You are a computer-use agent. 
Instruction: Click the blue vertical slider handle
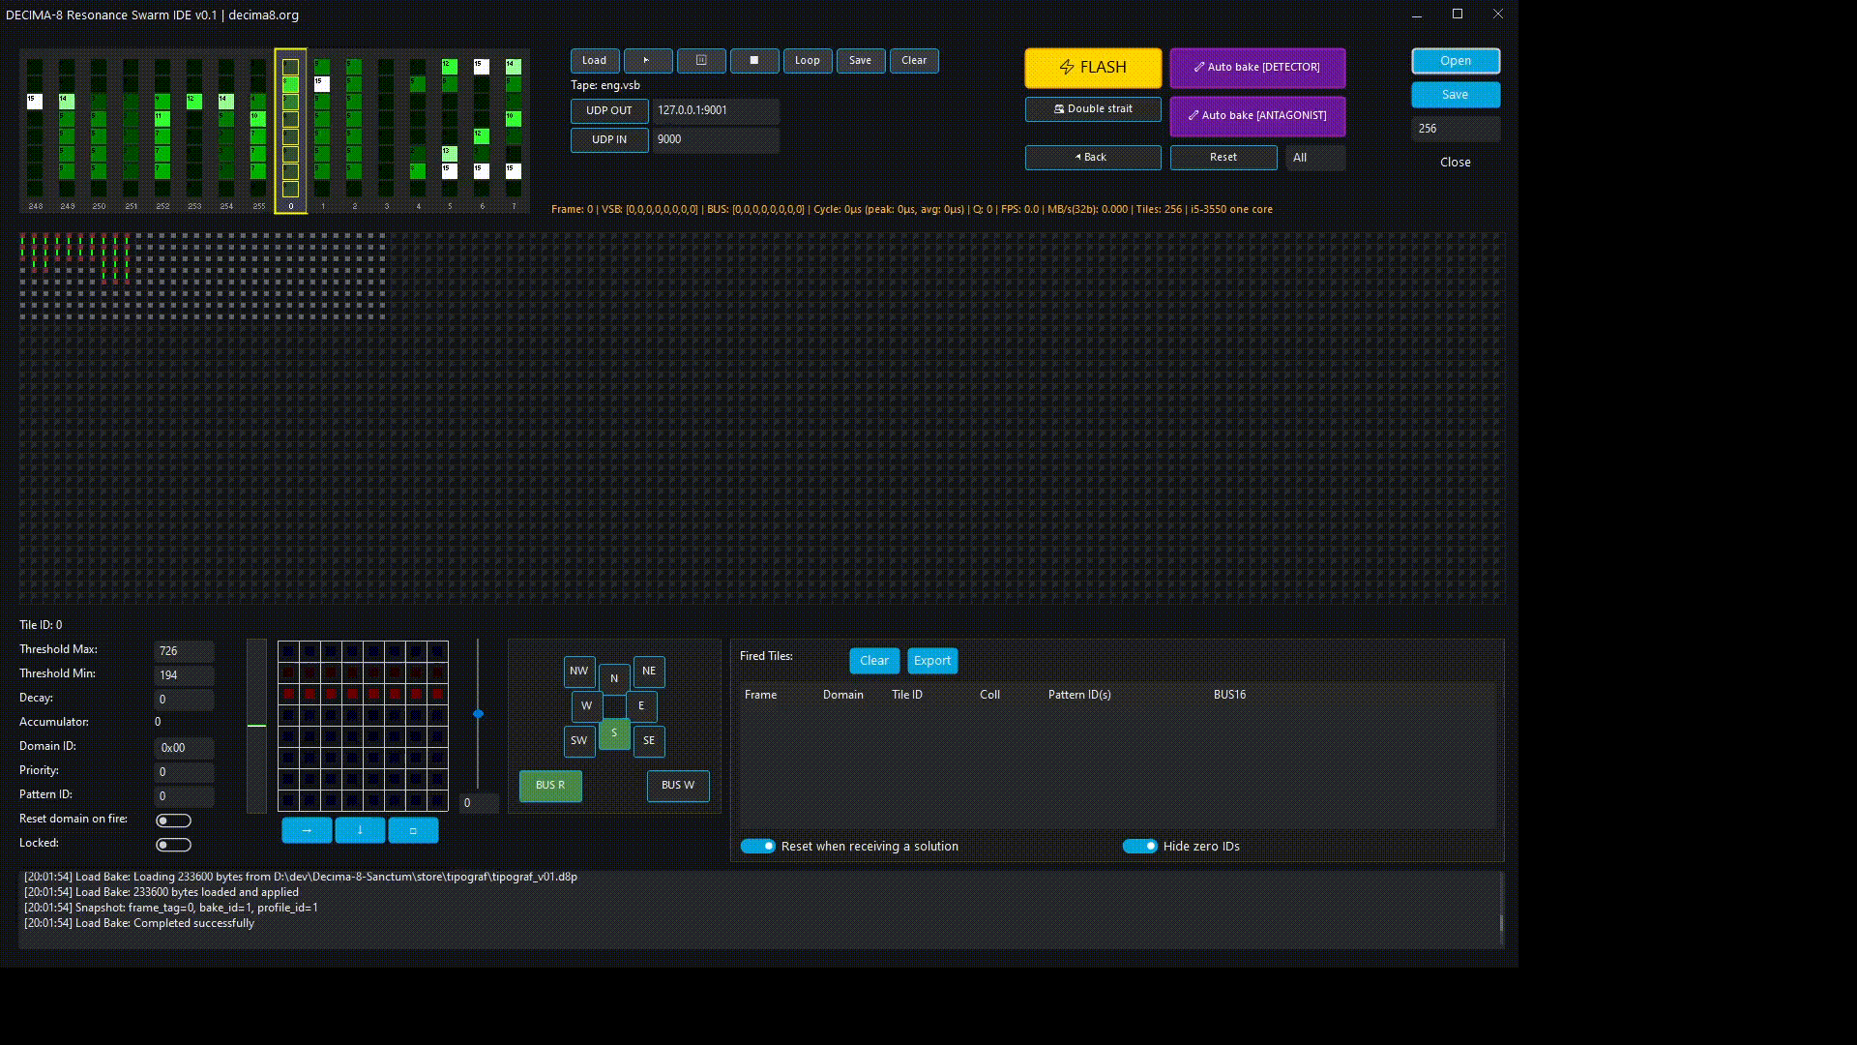click(x=478, y=714)
